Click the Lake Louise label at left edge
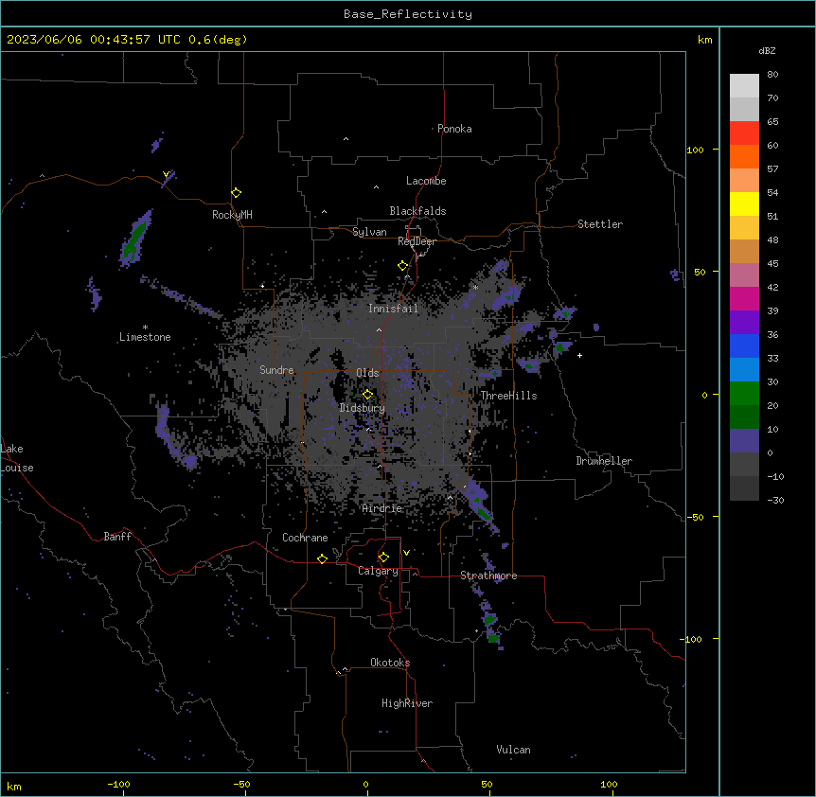Screen dimensions: 816x797 tap(17, 458)
